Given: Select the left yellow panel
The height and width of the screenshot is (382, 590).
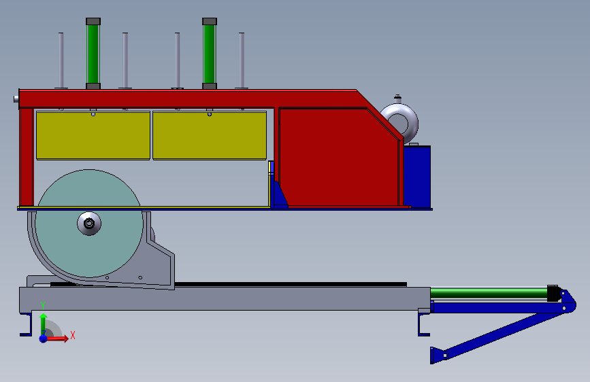Looking at the screenshot, I should 93,136.
